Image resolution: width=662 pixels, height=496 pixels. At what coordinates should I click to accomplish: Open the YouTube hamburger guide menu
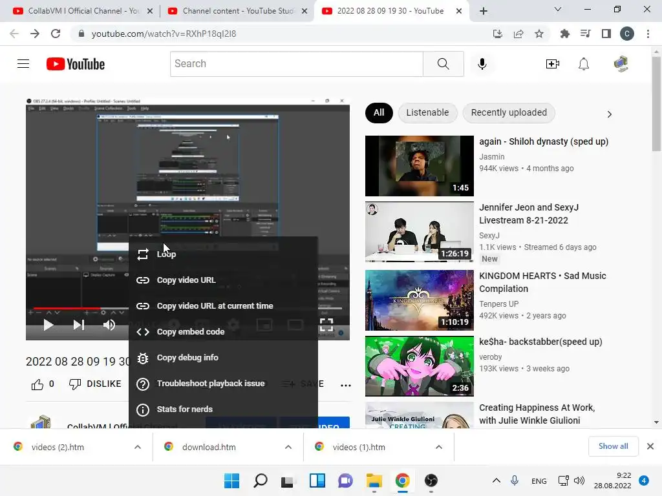(x=23, y=64)
